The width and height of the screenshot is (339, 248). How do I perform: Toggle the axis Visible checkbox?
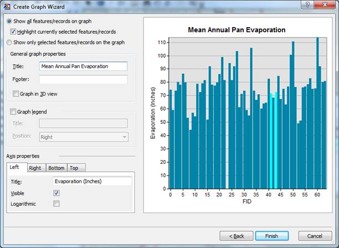click(x=56, y=193)
